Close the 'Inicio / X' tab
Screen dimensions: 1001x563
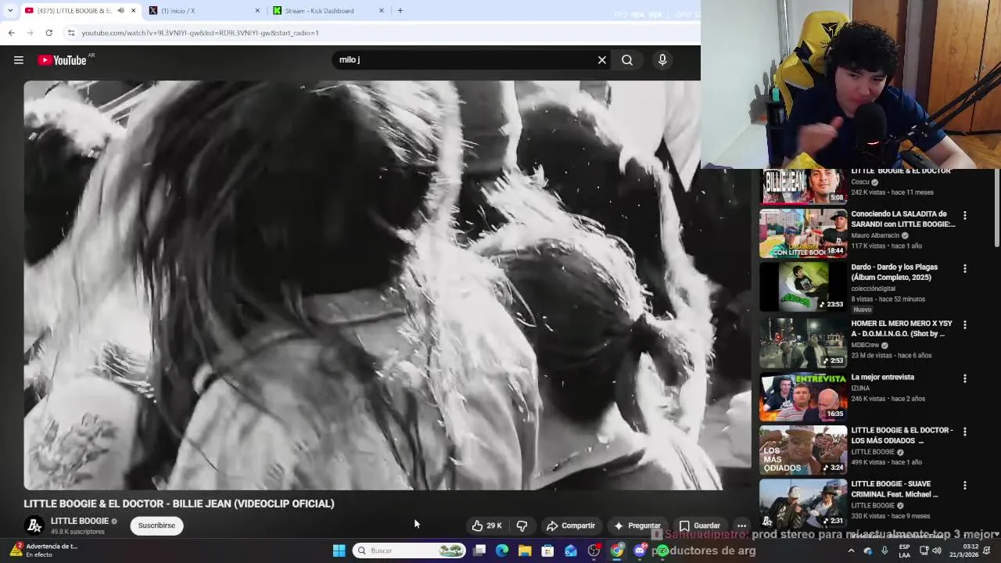(x=257, y=11)
